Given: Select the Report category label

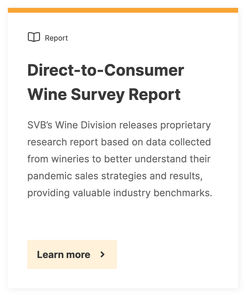Looking at the screenshot, I should pos(56,38).
